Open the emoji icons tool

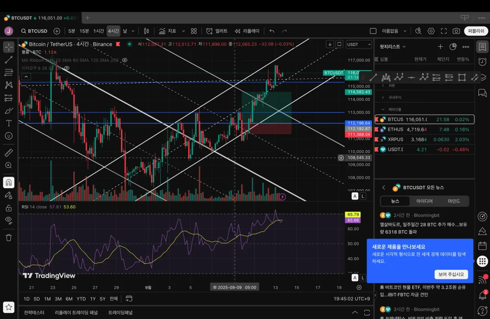point(8,136)
